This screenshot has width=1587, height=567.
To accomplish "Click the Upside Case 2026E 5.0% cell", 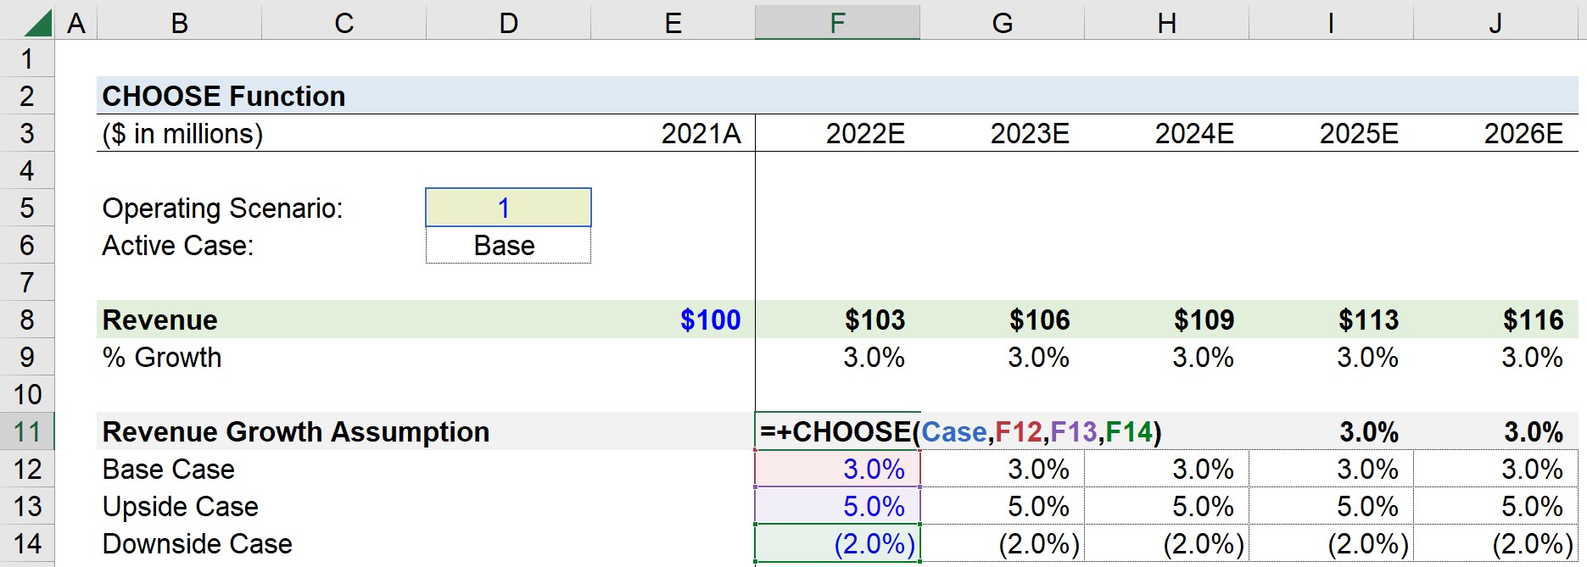I will coord(1495,506).
